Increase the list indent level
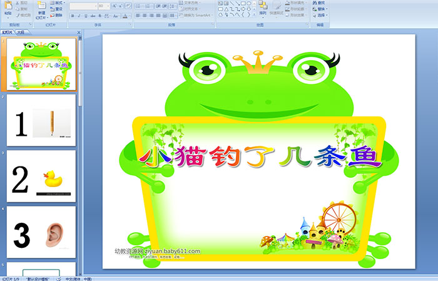Screen dimensions: 438x281 (165, 6)
